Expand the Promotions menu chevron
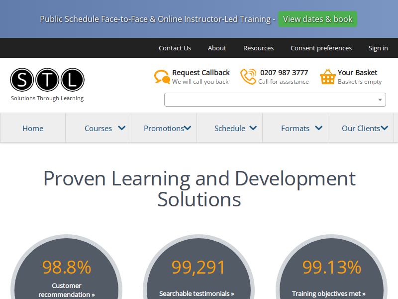 (188, 128)
